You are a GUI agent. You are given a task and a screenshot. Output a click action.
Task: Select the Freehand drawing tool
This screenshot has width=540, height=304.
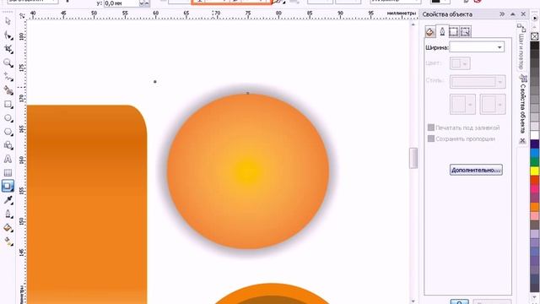pos(8,77)
